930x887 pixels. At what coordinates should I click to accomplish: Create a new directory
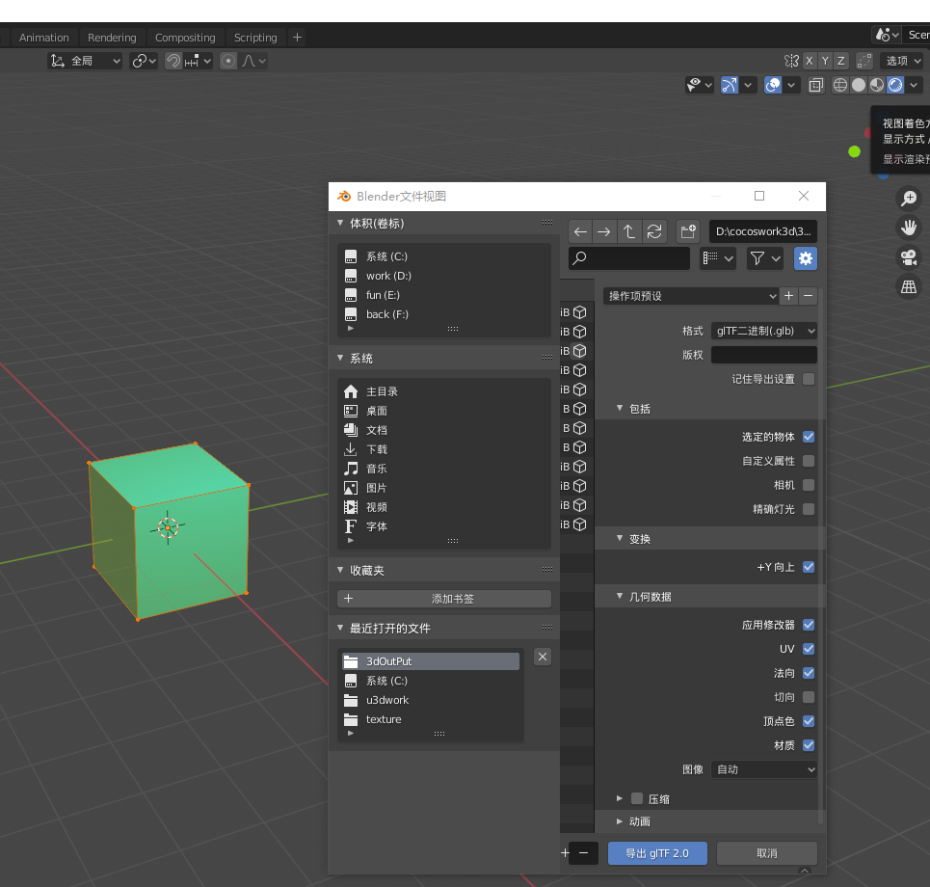point(688,231)
